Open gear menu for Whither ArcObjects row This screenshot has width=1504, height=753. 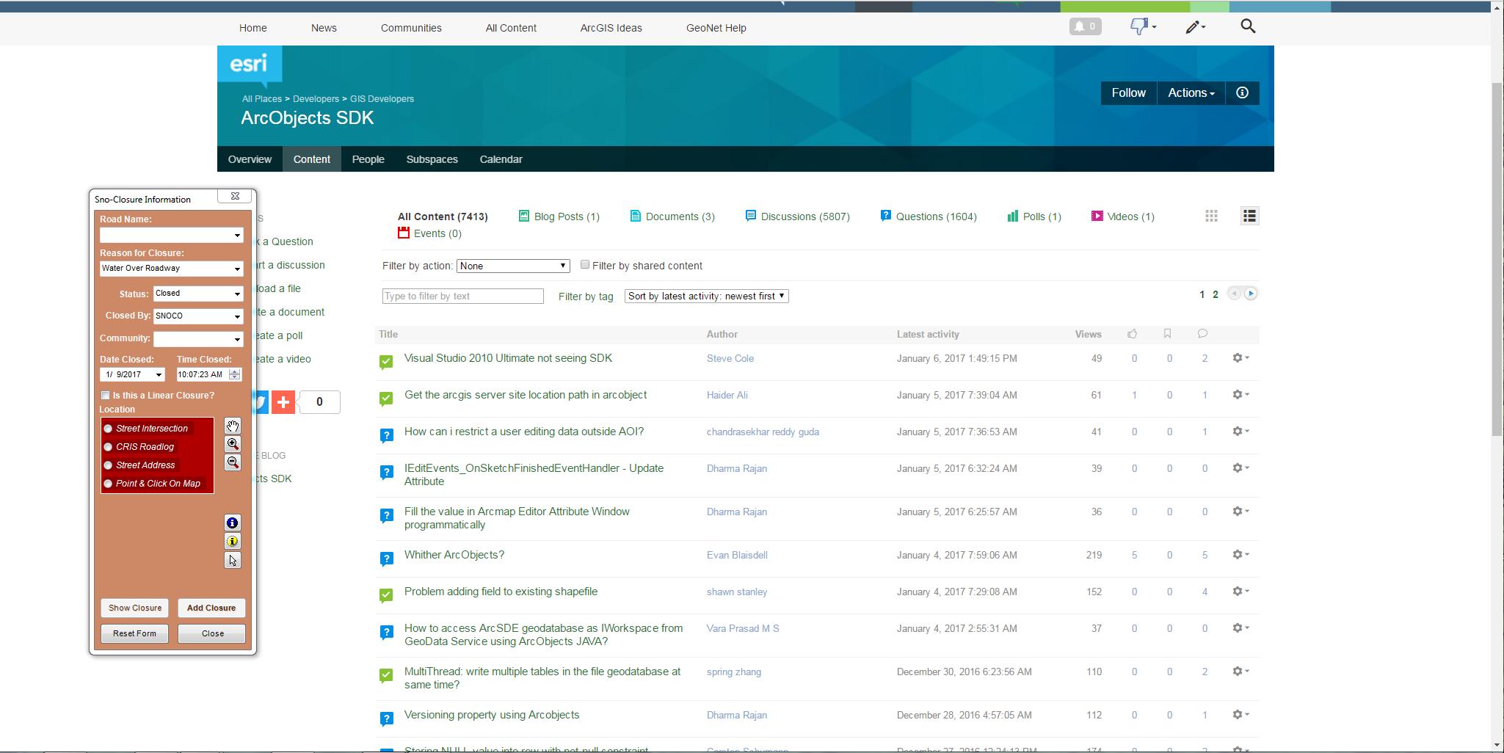click(x=1240, y=555)
